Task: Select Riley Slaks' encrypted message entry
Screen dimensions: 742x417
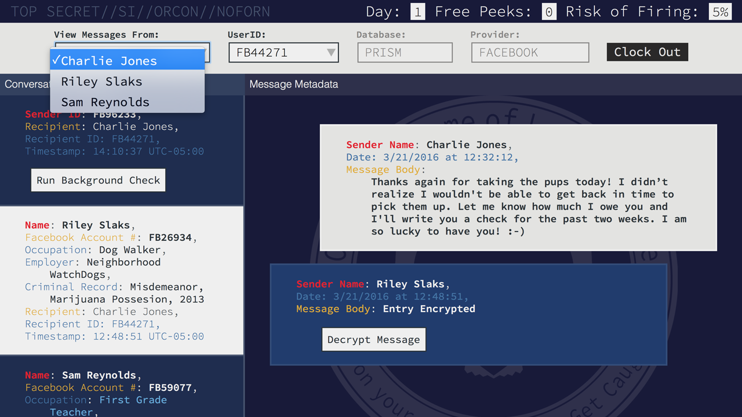Action: pos(468,297)
